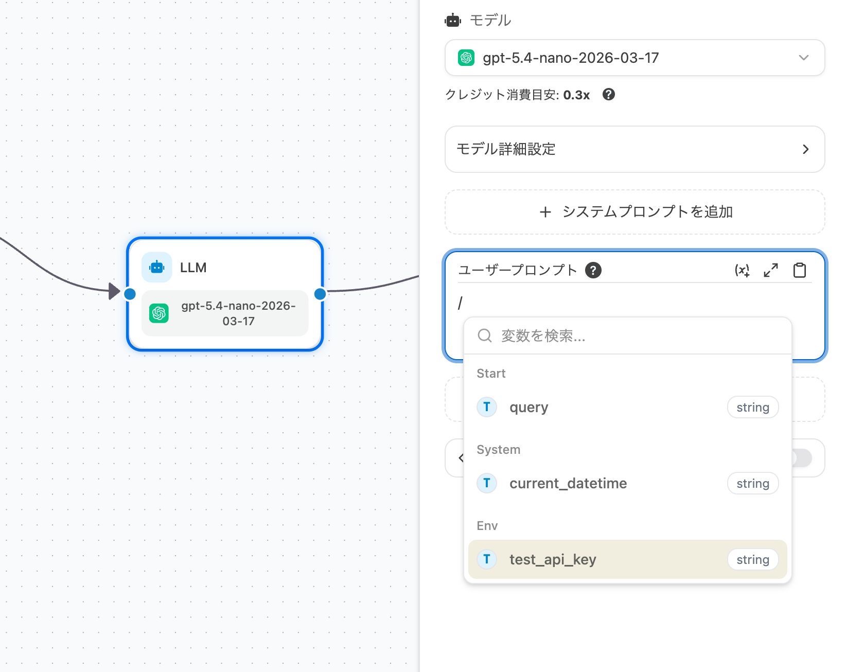Click the LLM title text on the node
The width and height of the screenshot is (846, 672).
click(193, 268)
